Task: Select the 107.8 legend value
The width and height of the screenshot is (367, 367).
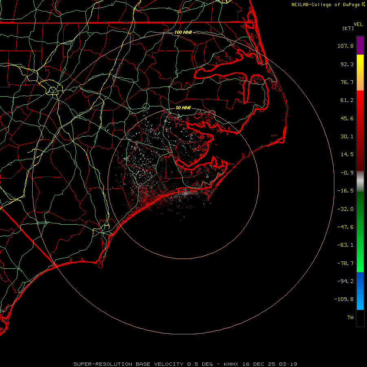Action: 345,46
